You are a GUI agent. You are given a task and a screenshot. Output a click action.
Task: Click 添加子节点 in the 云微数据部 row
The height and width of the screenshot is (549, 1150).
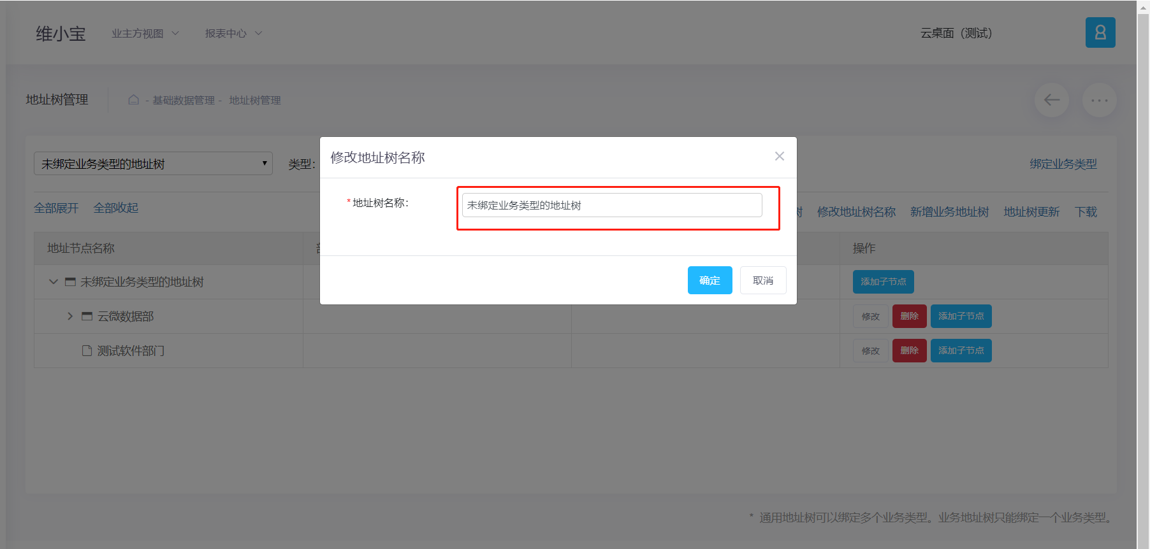[x=961, y=316]
